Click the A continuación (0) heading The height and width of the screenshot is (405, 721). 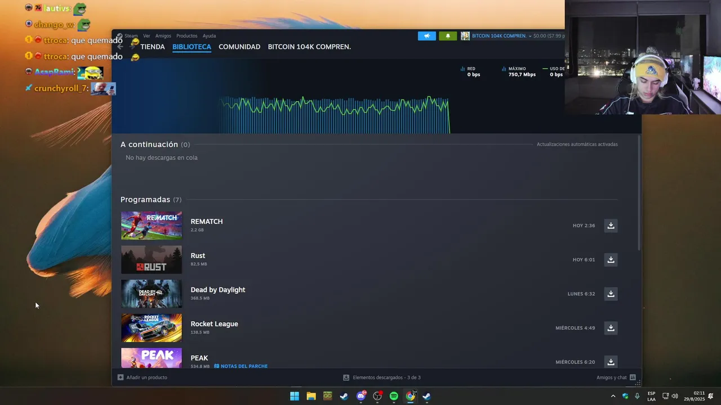point(155,145)
